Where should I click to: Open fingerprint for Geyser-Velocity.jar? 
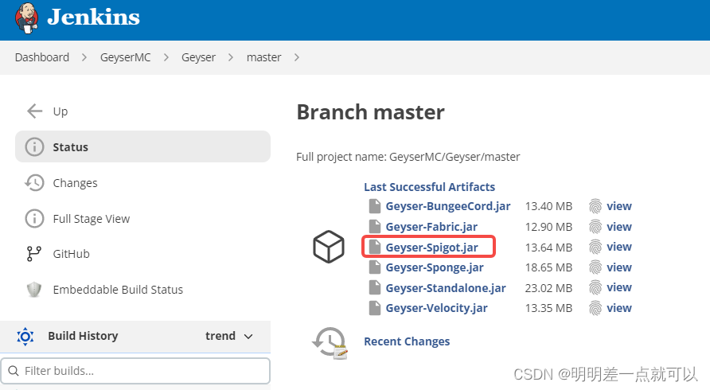(595, 308)
